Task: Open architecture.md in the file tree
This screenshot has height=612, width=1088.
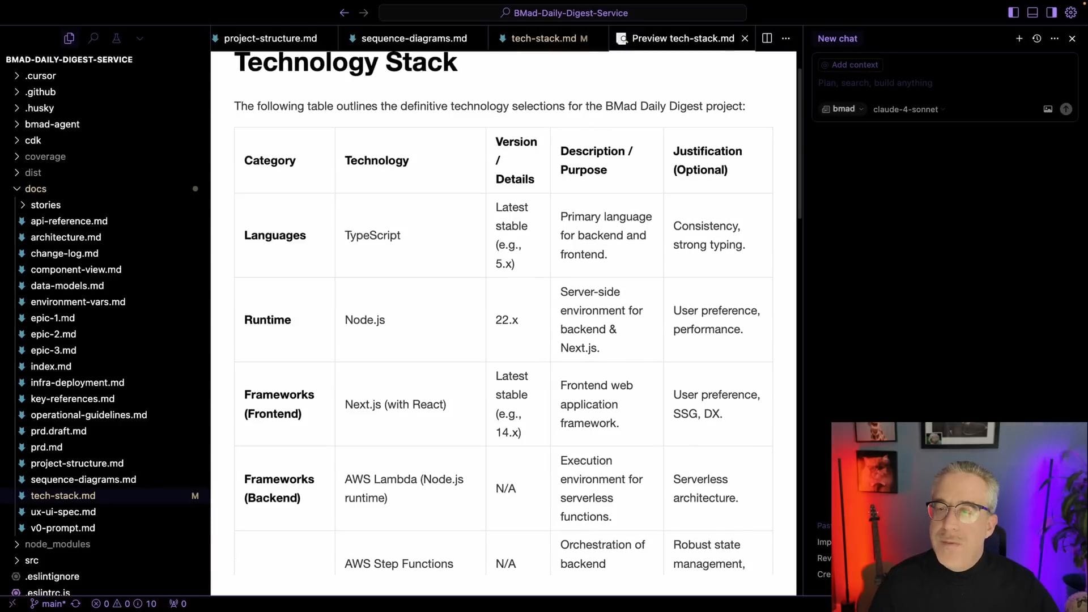Action: point(66,237)
